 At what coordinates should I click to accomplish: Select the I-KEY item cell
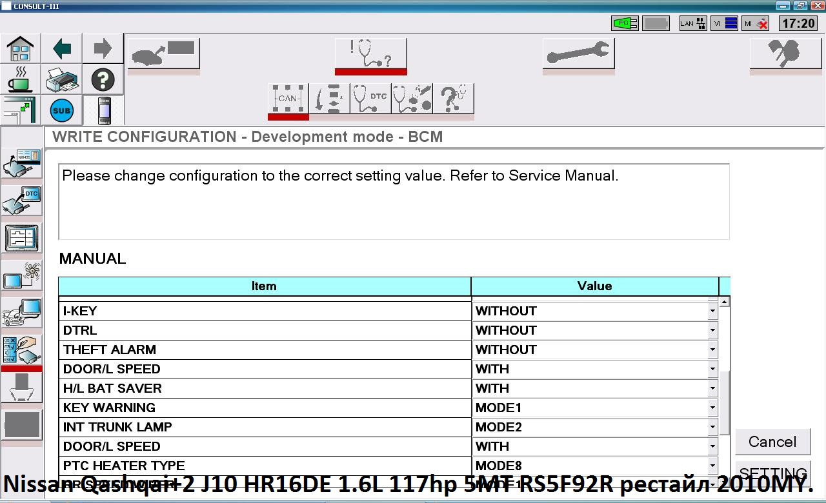(x=265, y=311)
